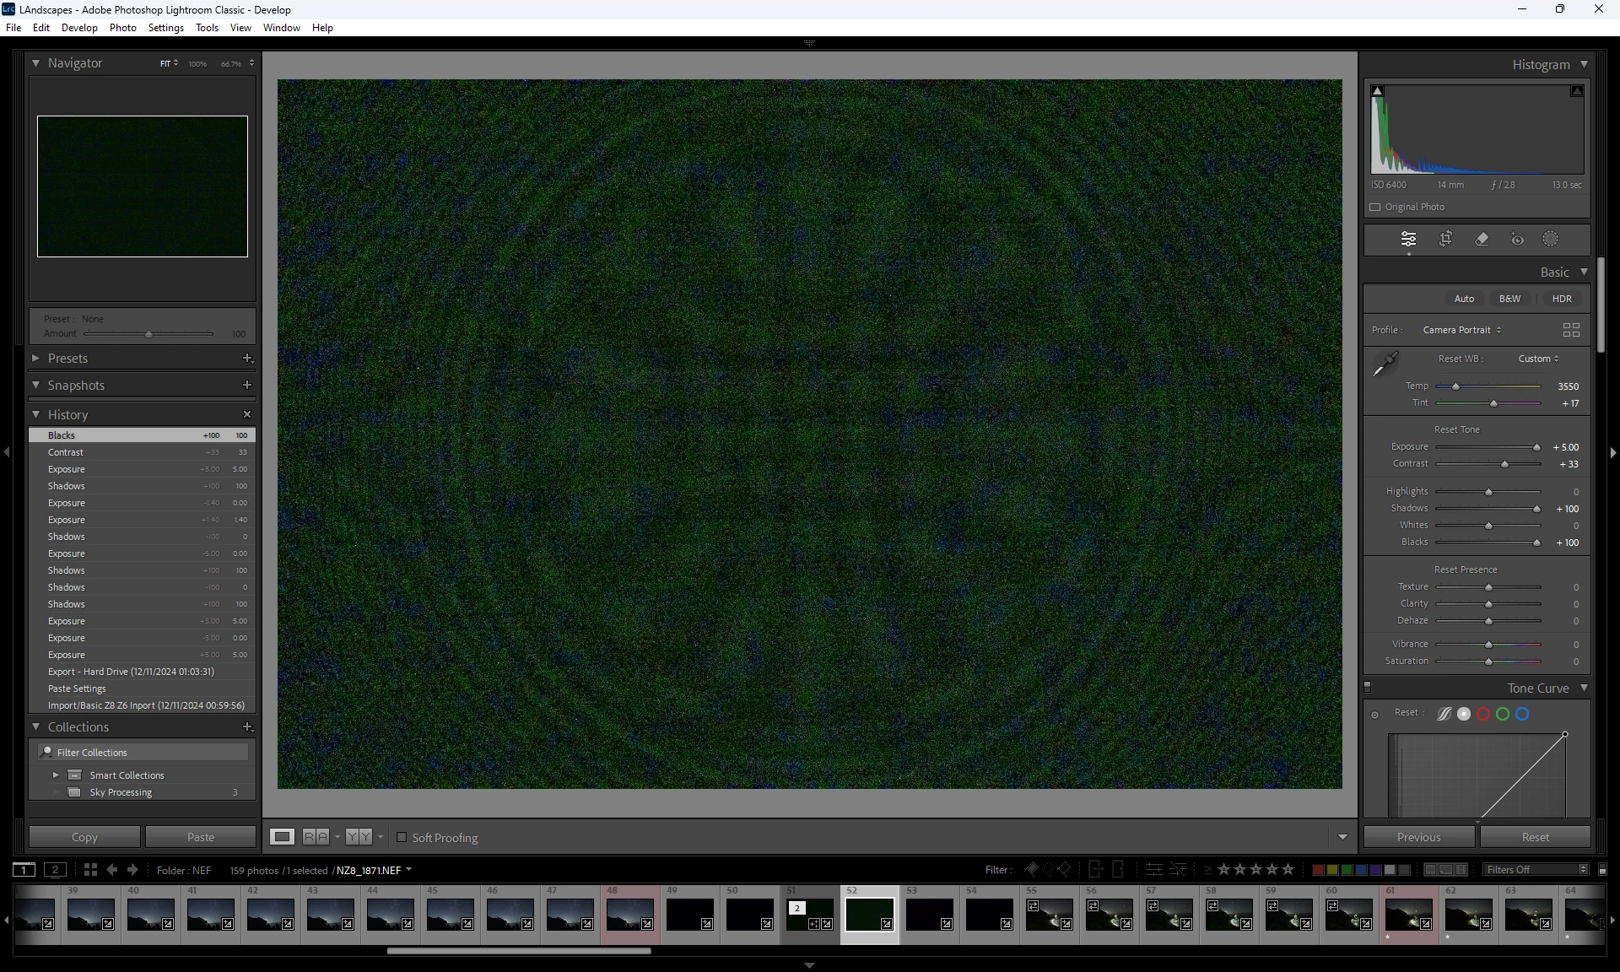Open the Masking tool icon

pos(1550,239)
